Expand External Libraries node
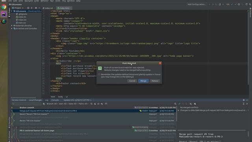252x142 pixels. click(12, 26)
